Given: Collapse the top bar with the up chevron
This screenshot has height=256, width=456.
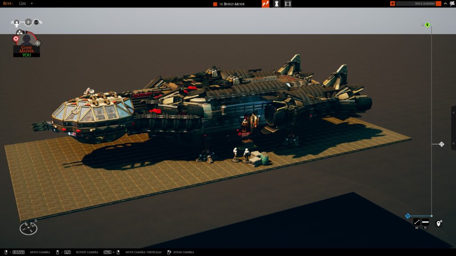Looking at the screenshot, I should [x=445, y=4].
